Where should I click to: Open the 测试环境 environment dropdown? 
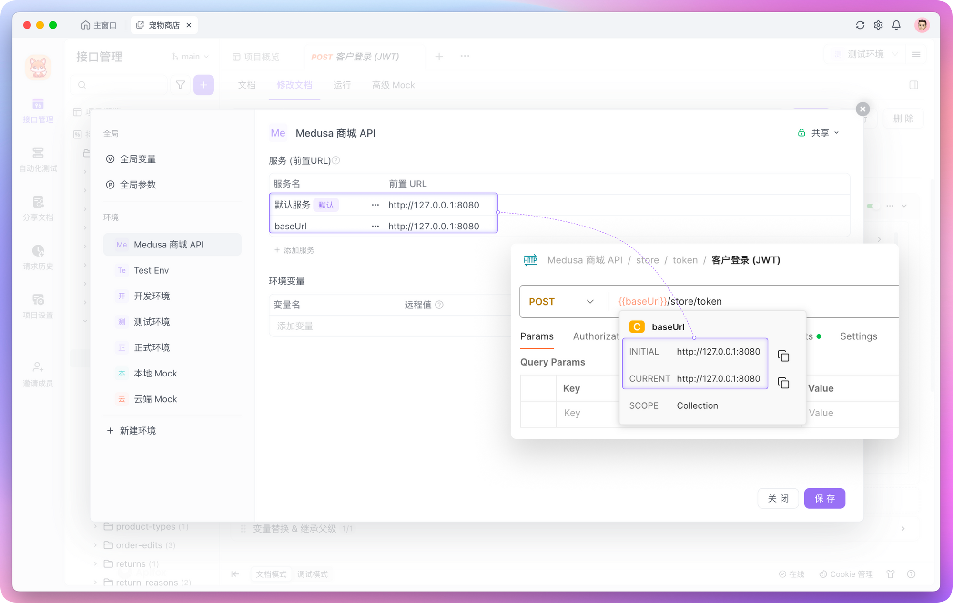(866, 54)
